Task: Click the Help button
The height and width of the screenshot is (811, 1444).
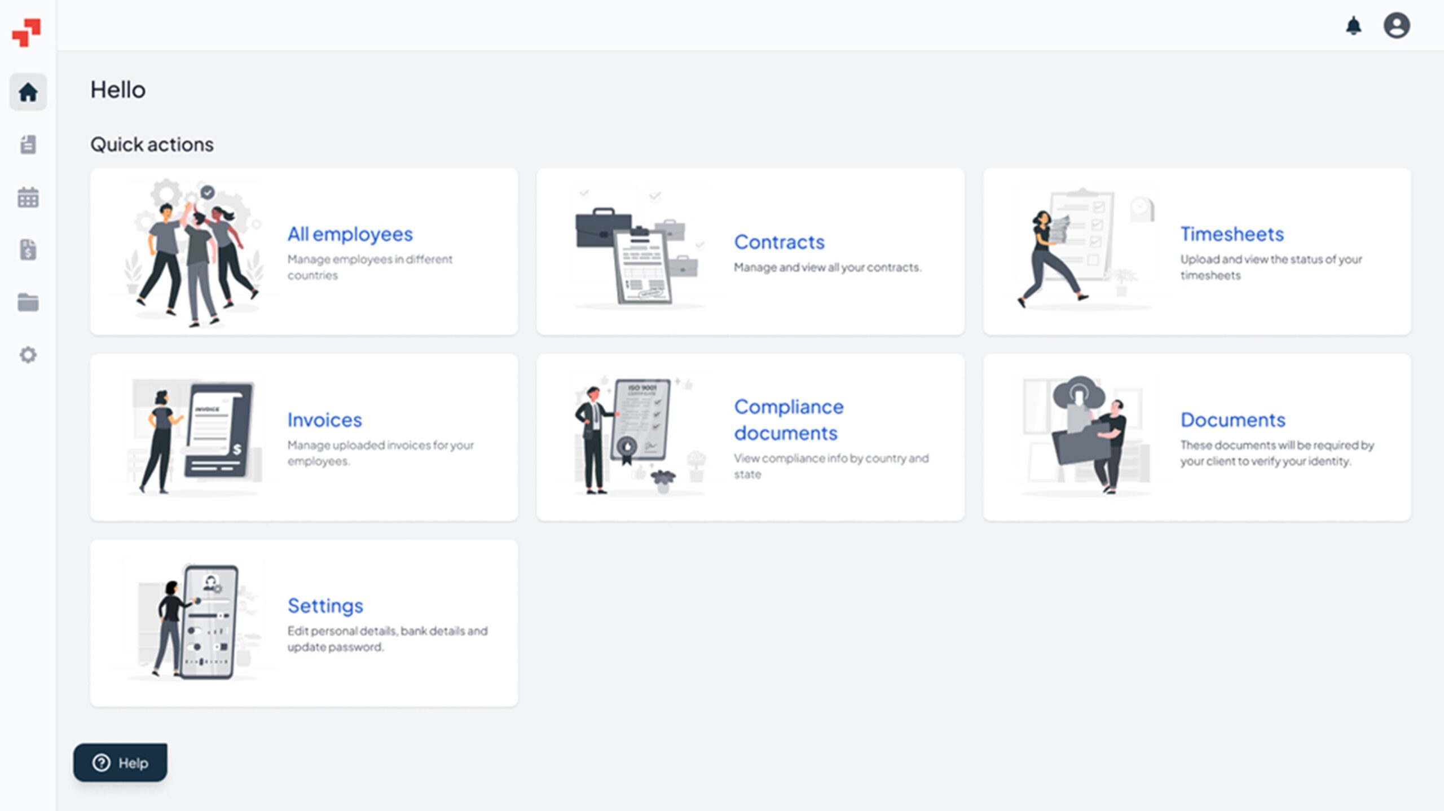Action: [x=120, y=762]
